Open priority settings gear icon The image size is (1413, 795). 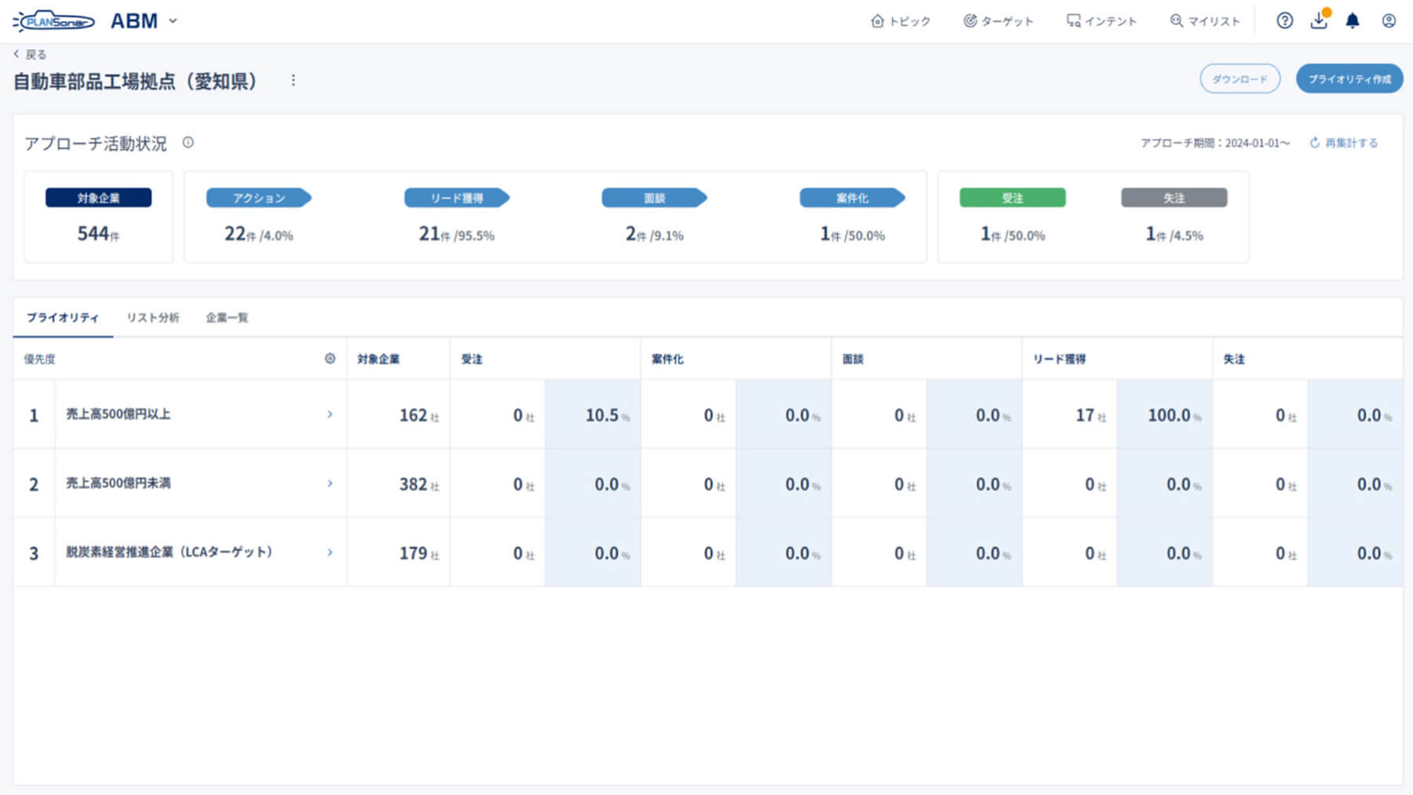tap(330, 359)
